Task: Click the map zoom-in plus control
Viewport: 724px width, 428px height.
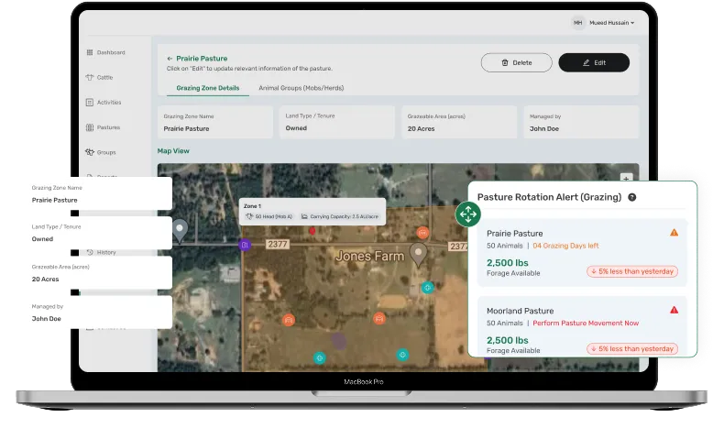Action: 626,178
